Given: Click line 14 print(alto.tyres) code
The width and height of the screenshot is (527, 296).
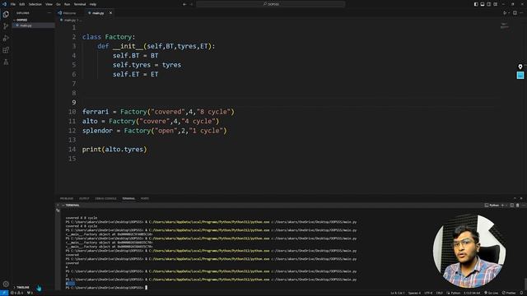Looking at the screenshot, I should [x=114, y=150].
